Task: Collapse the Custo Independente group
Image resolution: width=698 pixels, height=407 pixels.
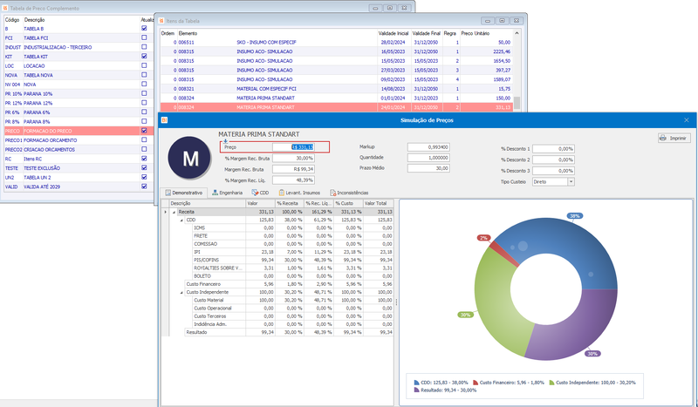Action: 181,292
